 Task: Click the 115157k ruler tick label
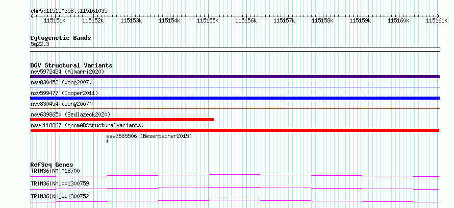tap(284, 20)
